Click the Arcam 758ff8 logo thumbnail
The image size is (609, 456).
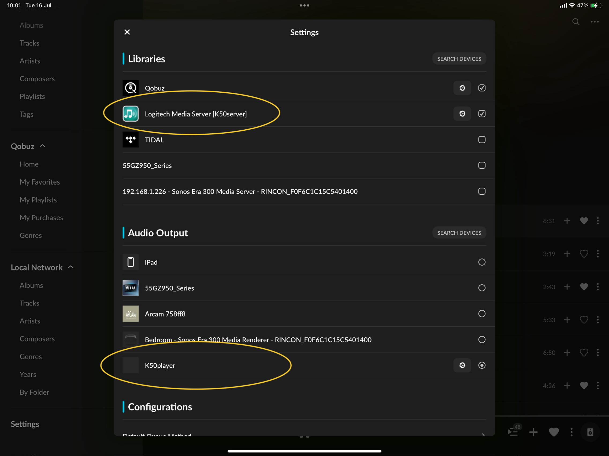pyautogui.click(x=131, y=314)
